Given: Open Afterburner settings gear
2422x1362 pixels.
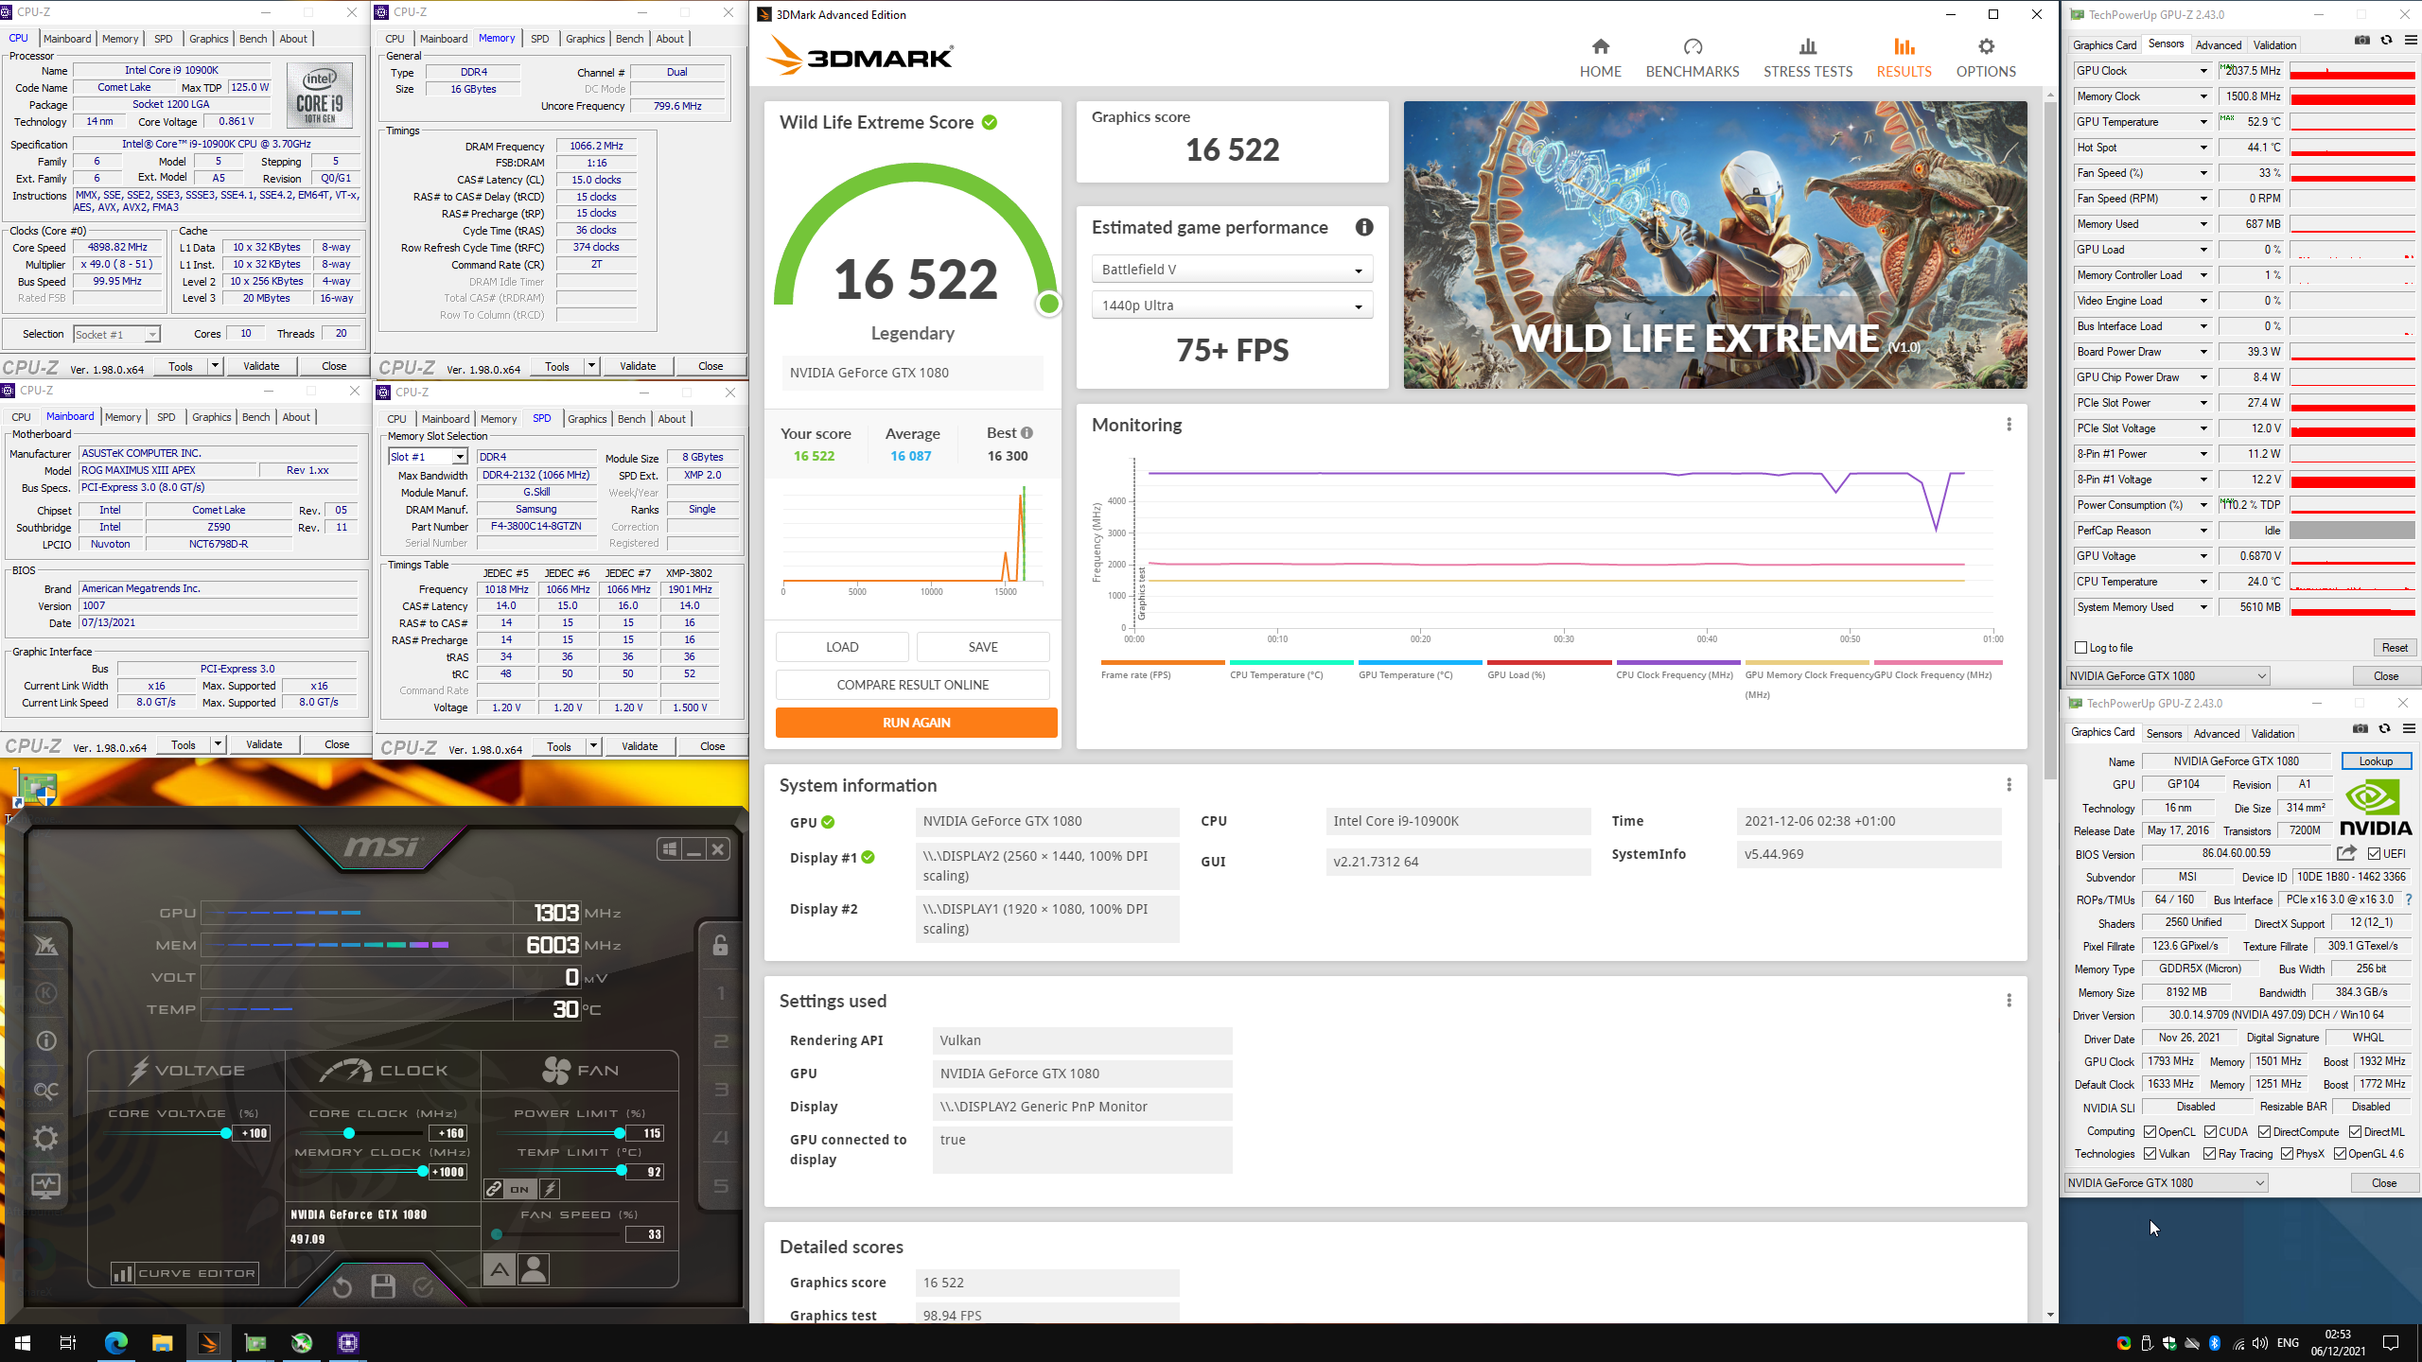Looking at the screenshot, I should pos(45,1138).
